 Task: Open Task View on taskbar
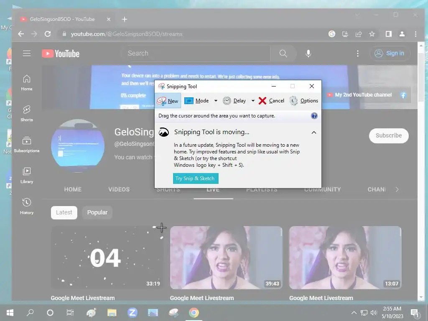70,313
